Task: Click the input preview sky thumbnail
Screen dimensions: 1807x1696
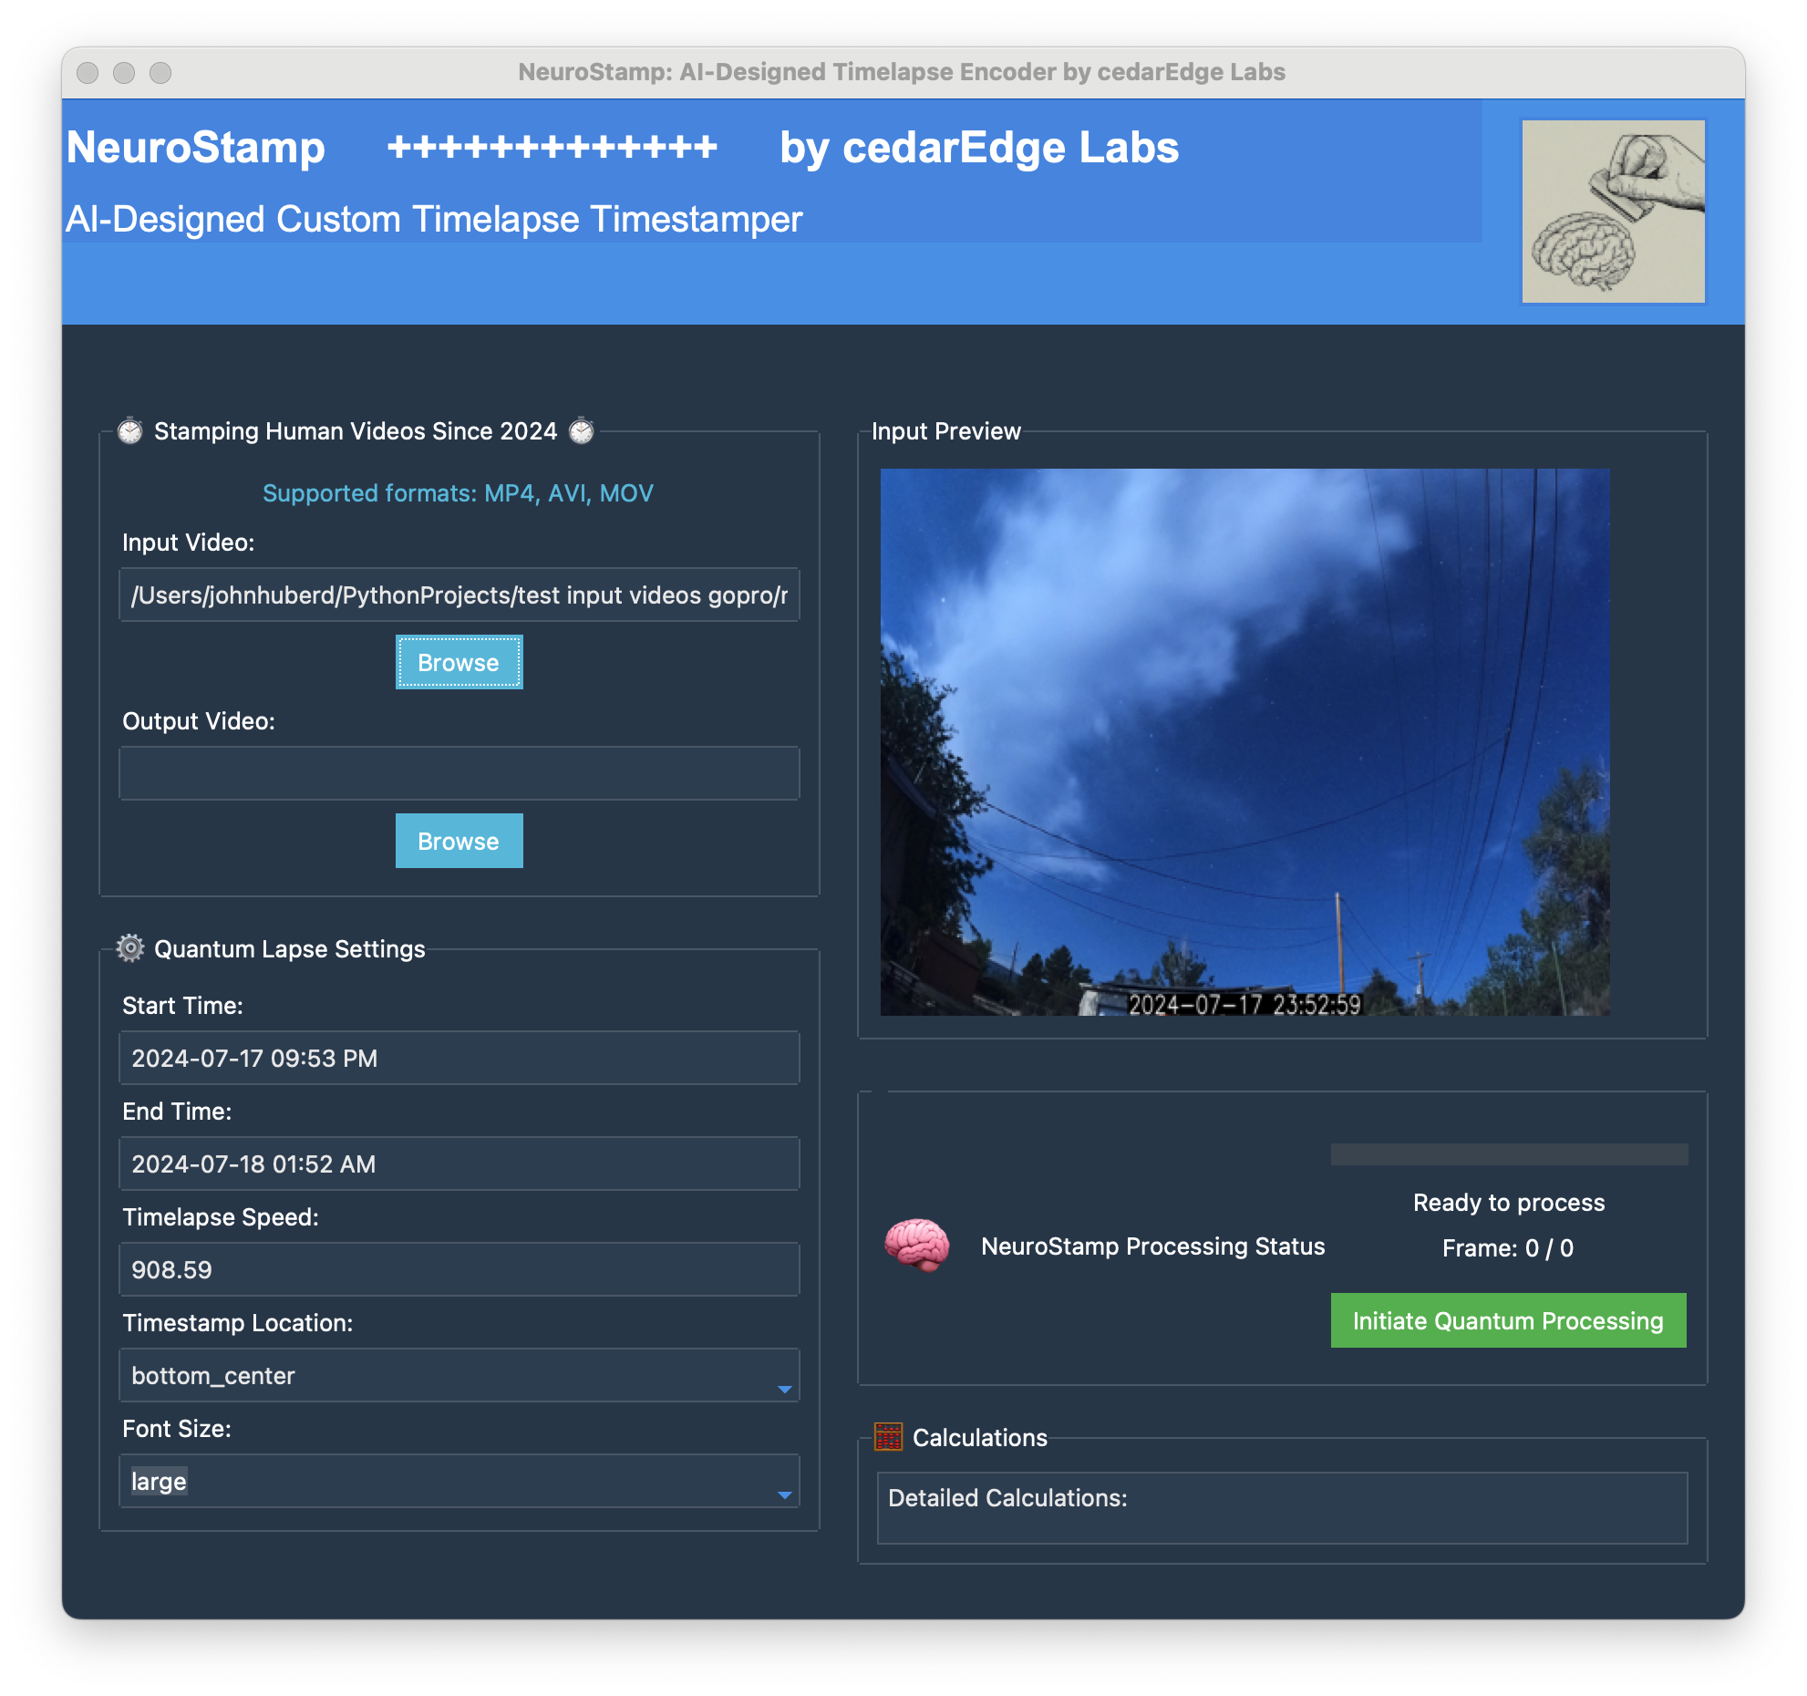Action: pyautogui.click(x=1244, y=741)
